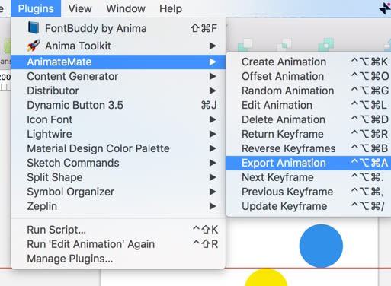Image resolution: width=391 pixels, height=286 pixels.
Task: Expand Zeplin submenu arrow
Action: click(213, 206)
